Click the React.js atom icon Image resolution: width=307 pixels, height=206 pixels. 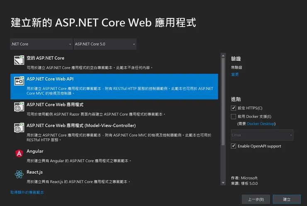[19, 174]
